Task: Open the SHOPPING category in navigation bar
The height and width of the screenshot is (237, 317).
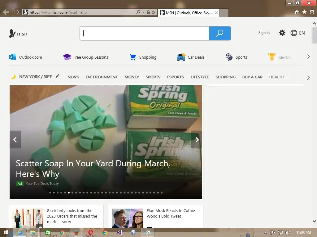Action: click(225, 77)
